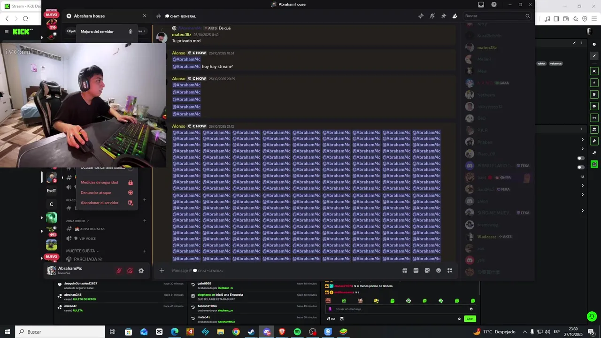This screenshot has height=338, width=601.
Task: Click the Buscar search field in Discord
Action: coord(497,16)
